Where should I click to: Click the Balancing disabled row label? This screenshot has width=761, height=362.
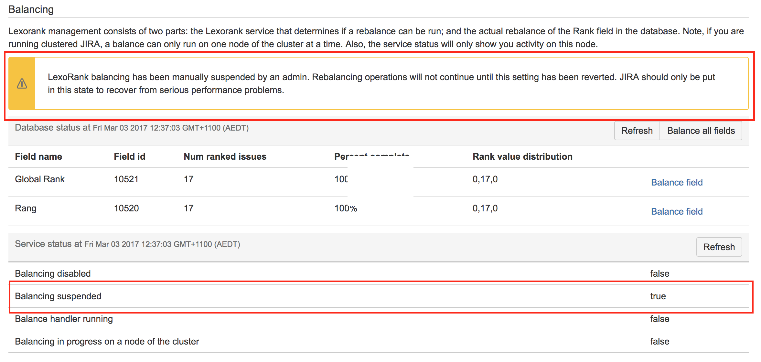[53, 273]
